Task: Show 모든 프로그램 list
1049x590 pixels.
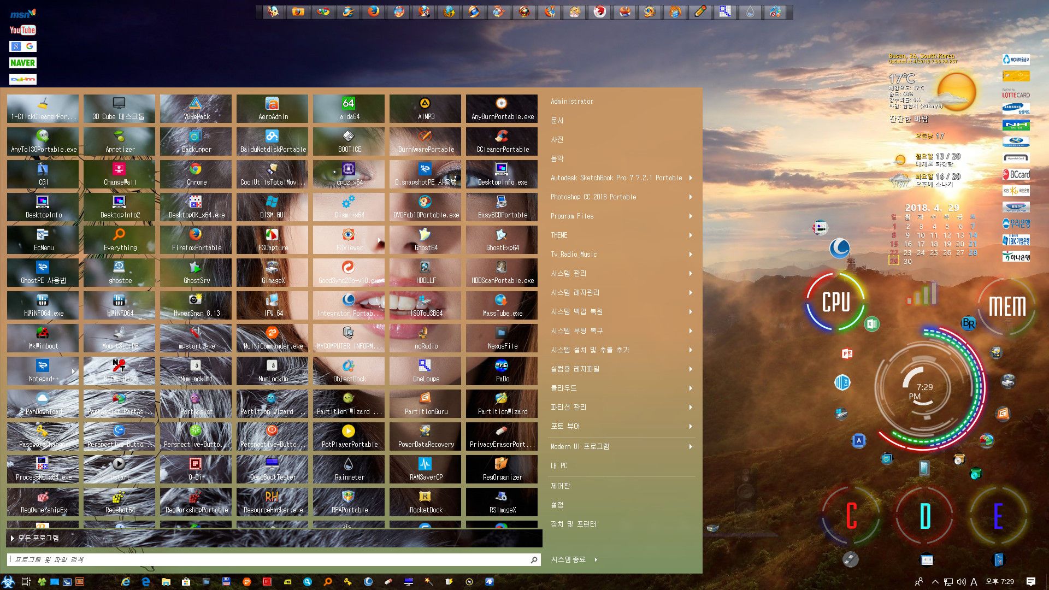Action: [x=274, y=538]
